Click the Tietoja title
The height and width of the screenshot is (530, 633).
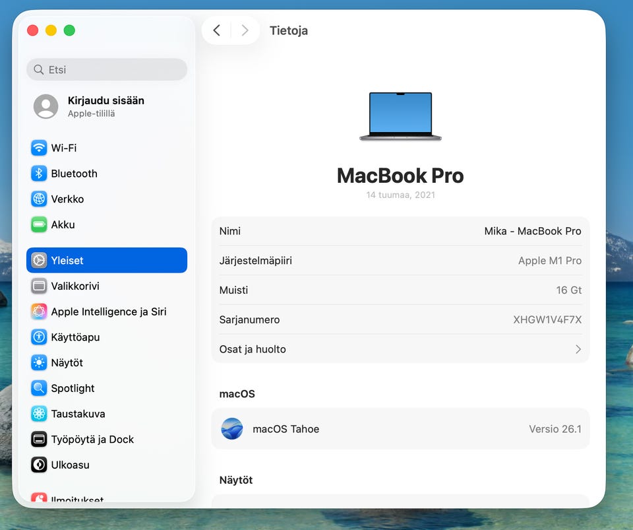(x=289, y=30)
